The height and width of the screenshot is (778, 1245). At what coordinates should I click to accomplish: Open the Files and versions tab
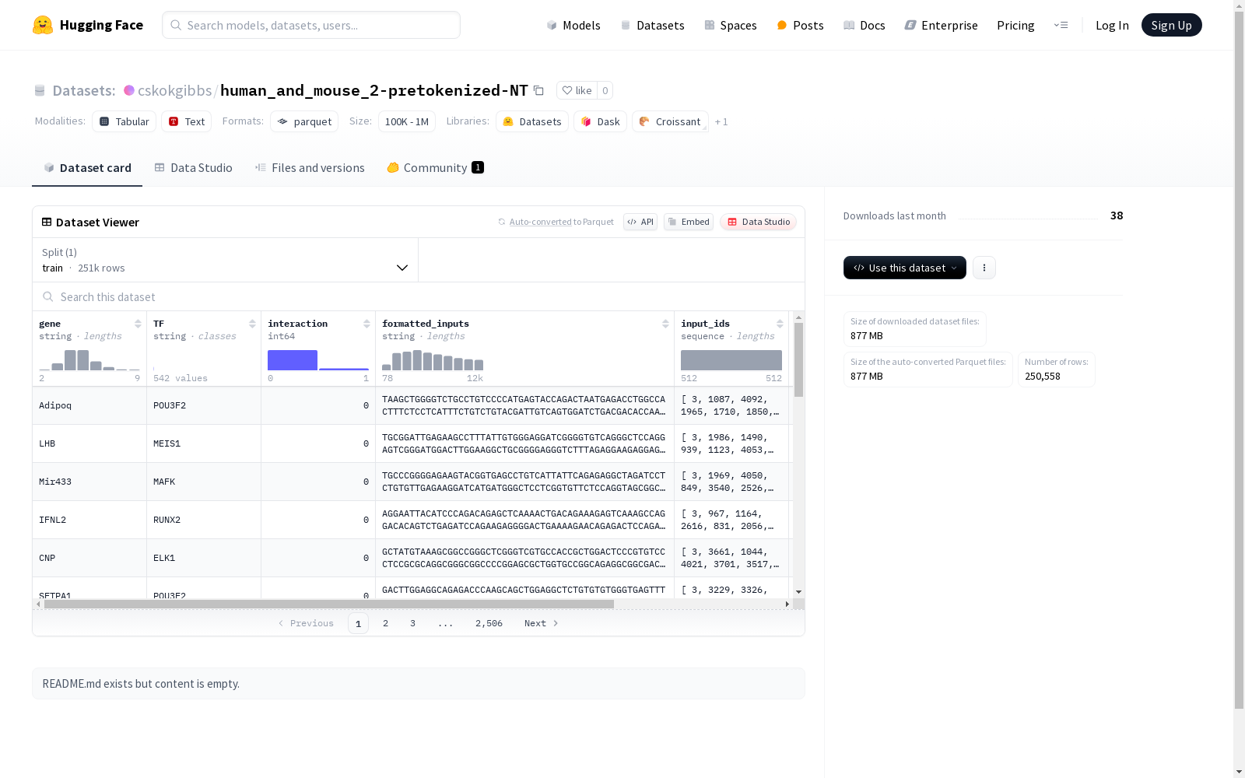[310, 167]
